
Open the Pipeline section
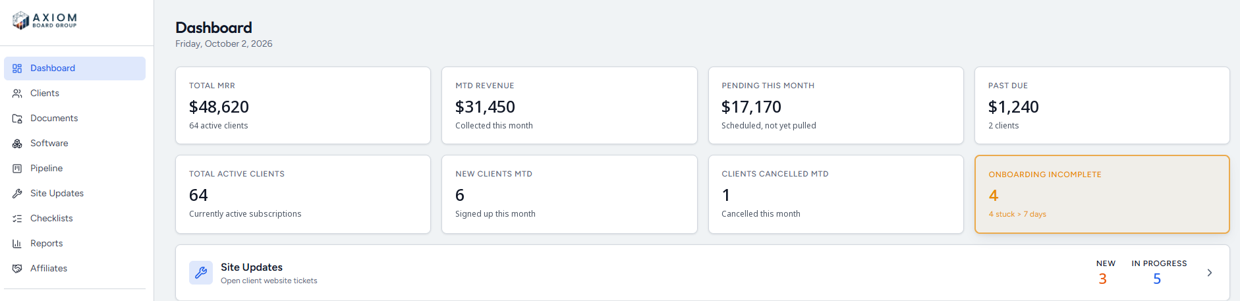click(x=74, y=169)
